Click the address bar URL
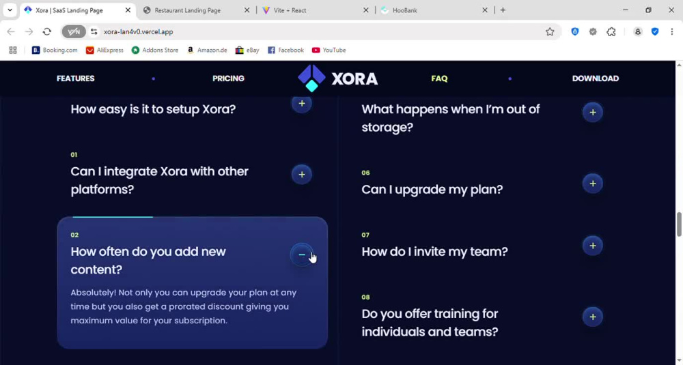This screenshot has width=683, height=365. (138, 32)
